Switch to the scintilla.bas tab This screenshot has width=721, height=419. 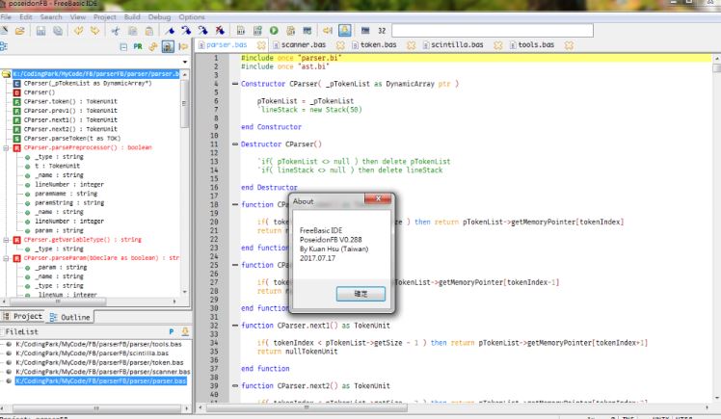457,45
